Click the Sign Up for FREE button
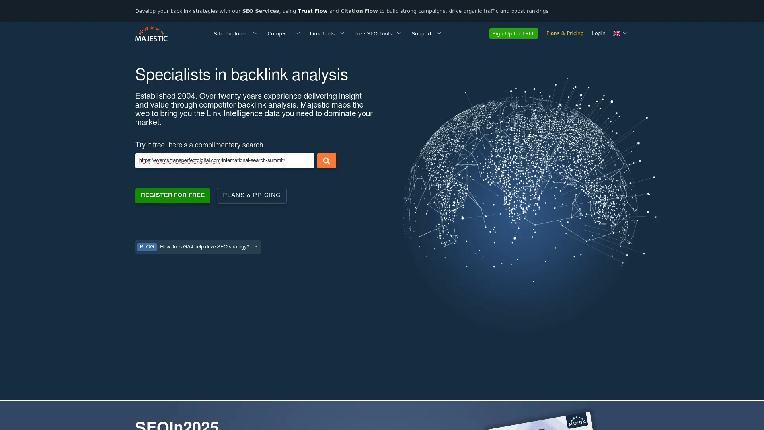This screenshot has width=764, height=430. coord(513,33)
